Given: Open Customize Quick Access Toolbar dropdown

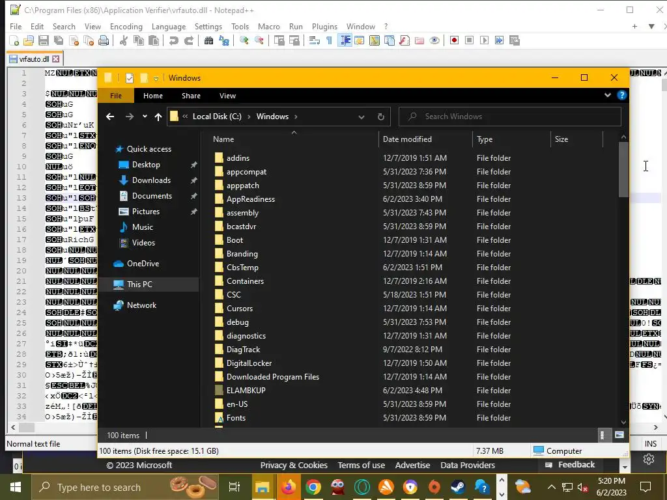Looking at the screenshot, I should (156, 78).
